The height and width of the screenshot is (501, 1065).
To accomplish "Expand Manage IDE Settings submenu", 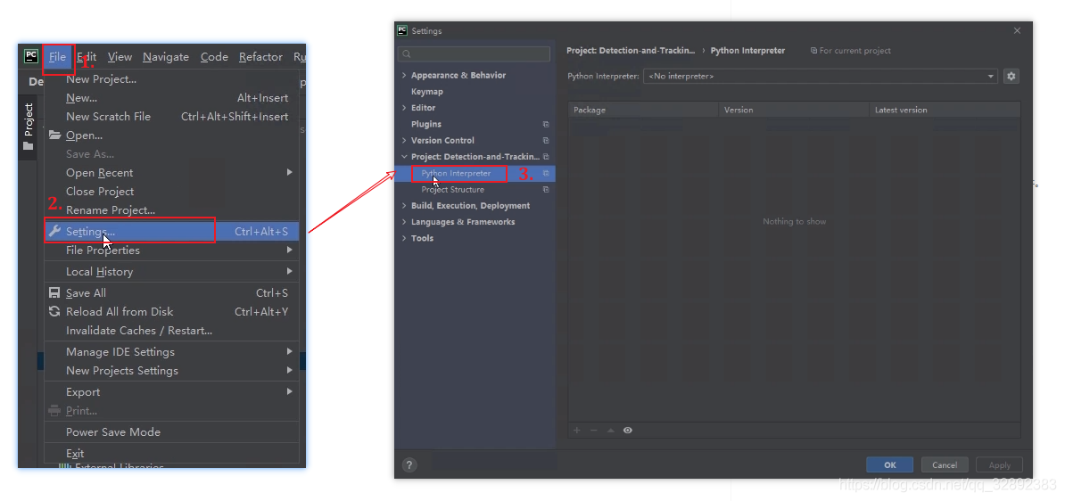I will pyautogui.click(x=171, y=351).
